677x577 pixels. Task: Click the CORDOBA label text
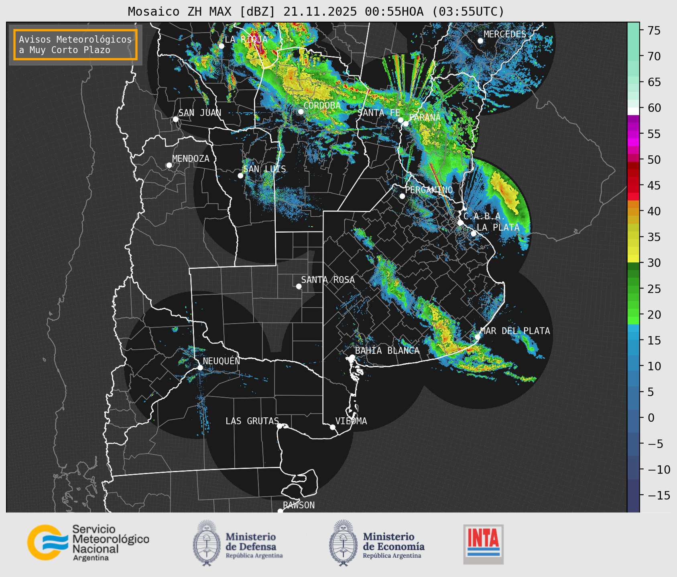coord(322,106)
